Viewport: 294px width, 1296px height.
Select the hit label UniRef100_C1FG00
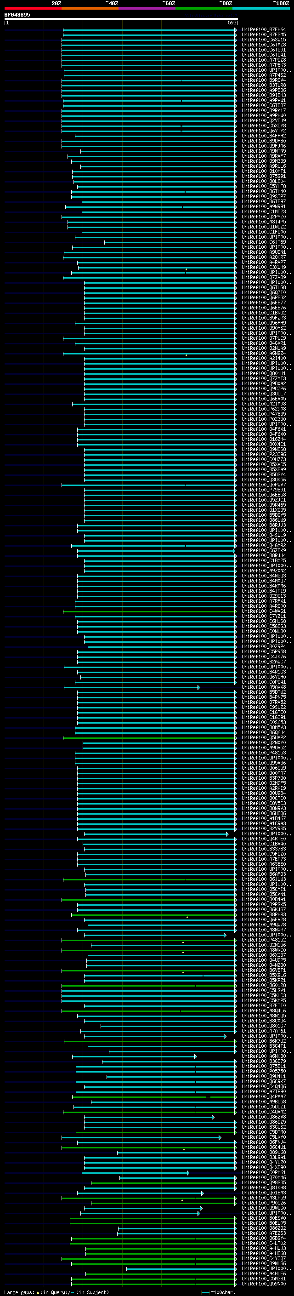(x=264, y=232)
